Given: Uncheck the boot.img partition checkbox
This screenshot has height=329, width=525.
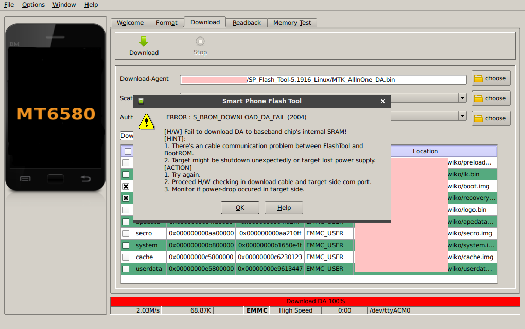Looking at the screenshot, I should 126,186.
